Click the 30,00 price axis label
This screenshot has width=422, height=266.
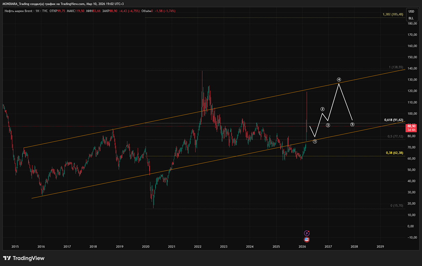412,193
